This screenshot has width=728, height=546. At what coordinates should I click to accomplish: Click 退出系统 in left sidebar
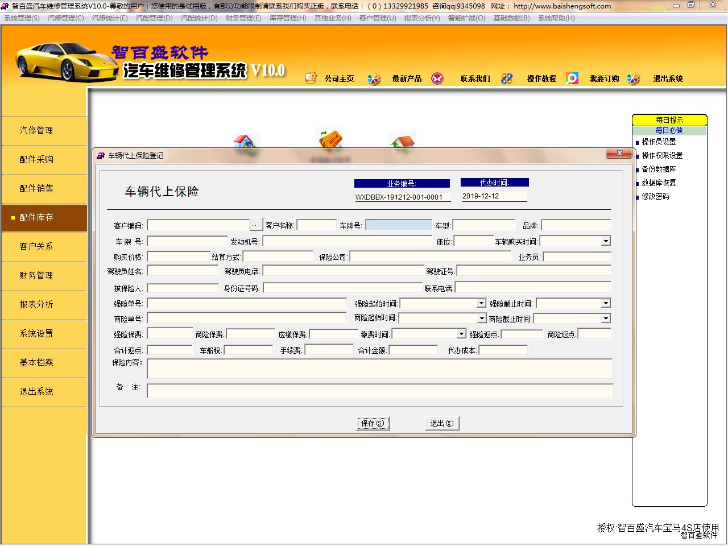click(44, 392)
